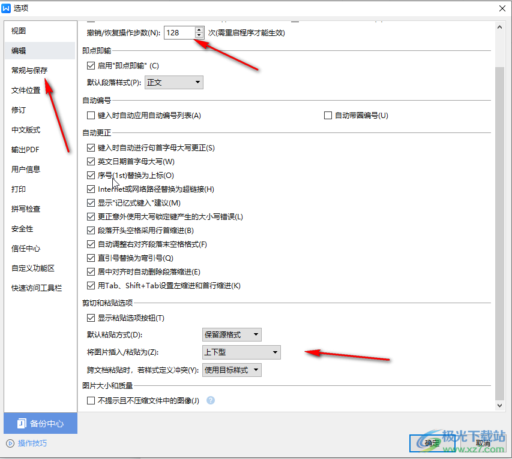Increase undo steps with the up spinner arrow
Image resolution: width=512 pixels, height=459 pixels.
199,29
